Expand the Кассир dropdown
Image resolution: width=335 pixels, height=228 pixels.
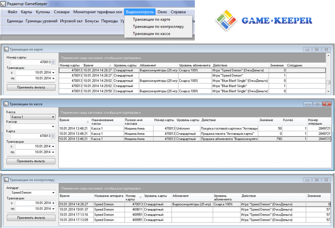[x=53, y=127]
